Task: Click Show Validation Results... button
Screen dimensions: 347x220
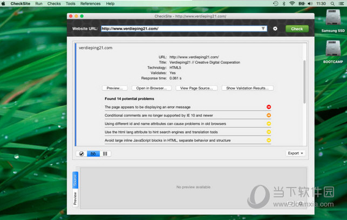Action: click(247, 88)
